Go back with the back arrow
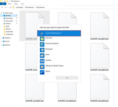Viewport: 118px width, 107px height. [2, 7]
